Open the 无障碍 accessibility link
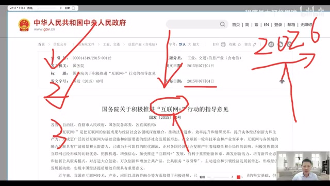Viewport: 330px width, 186px height. [306, 25]
